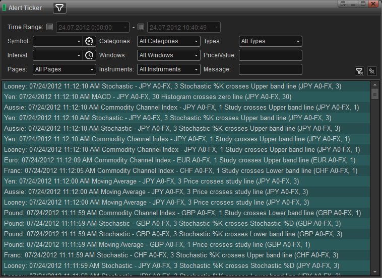Enable the Time Range start date checkbox

coord(49,27)
